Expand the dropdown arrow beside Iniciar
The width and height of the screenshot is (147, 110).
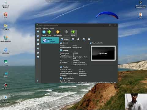point(77,33)
